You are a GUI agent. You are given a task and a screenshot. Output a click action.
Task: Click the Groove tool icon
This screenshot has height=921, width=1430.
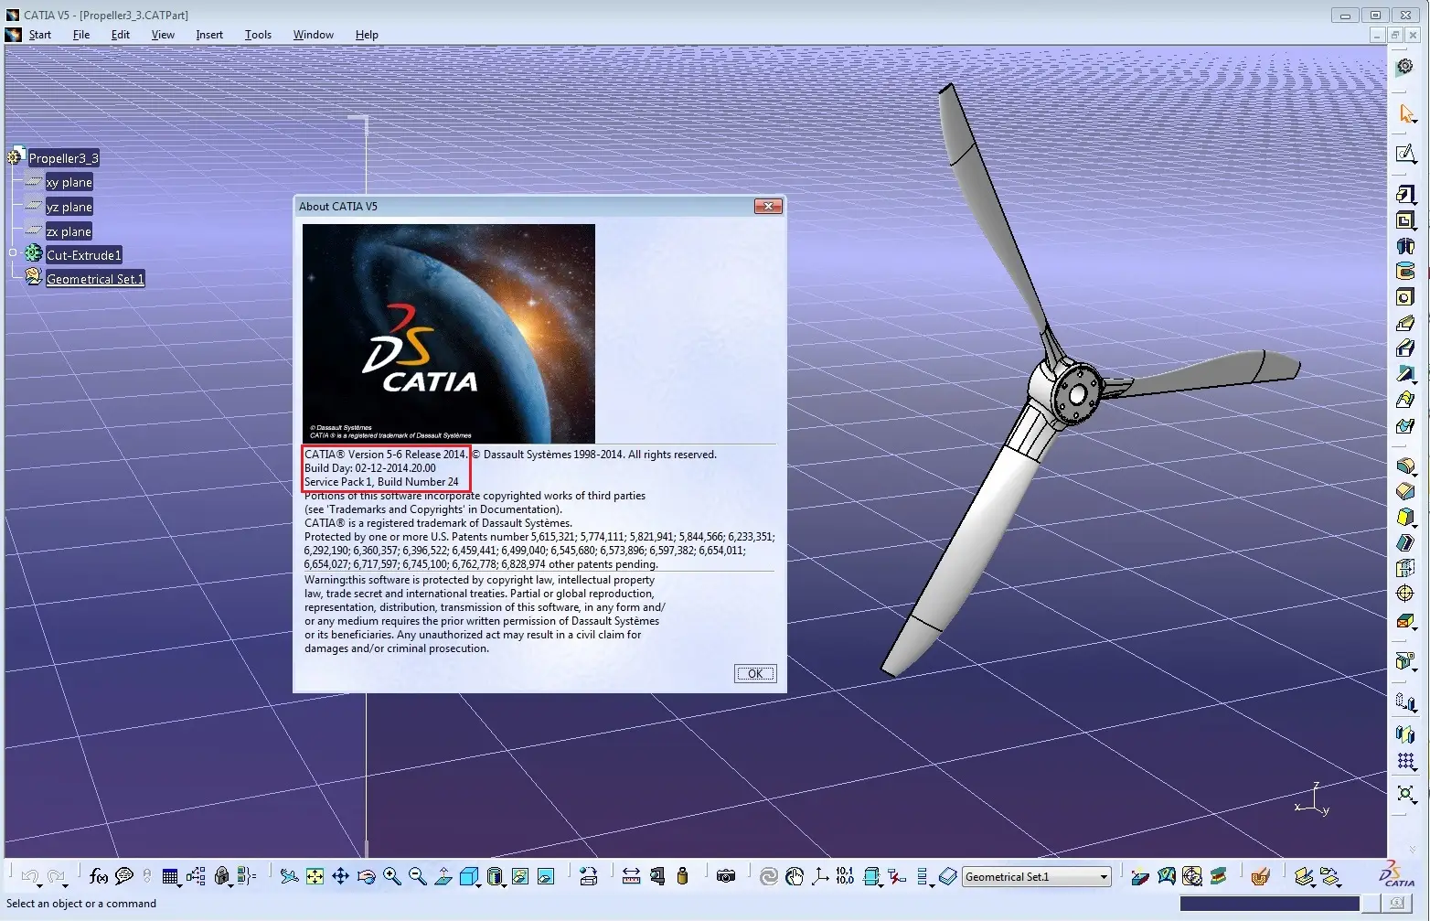coord(1406,271)
